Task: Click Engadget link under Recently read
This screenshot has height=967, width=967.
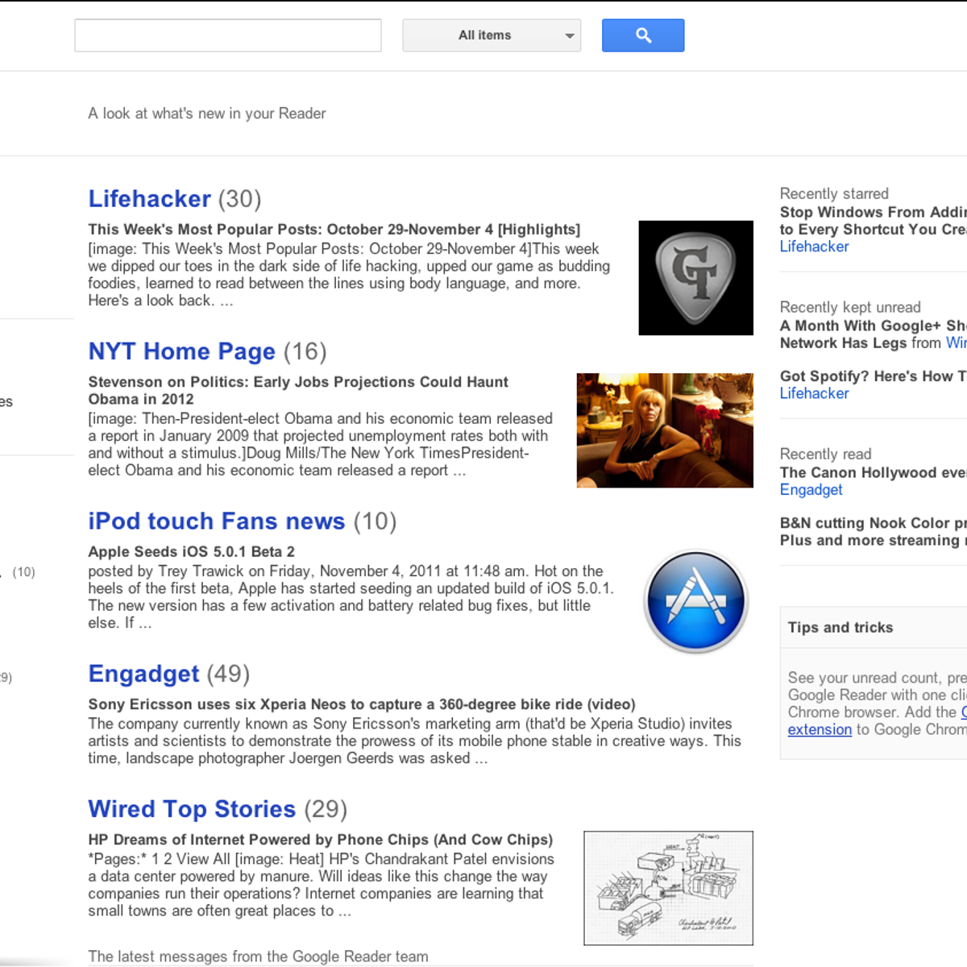Action: tap(811, 490)
